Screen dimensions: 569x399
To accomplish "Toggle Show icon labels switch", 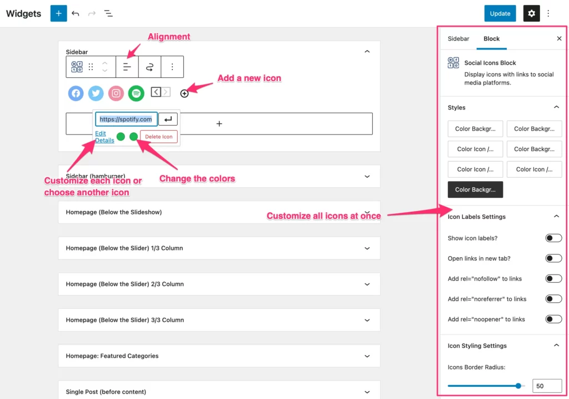I will [553, 238].
